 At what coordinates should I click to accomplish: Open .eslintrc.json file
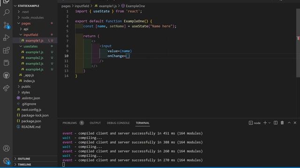[x=35, y=98]
